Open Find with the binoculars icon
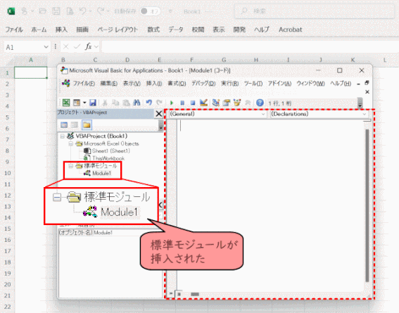This screenshot has height=313, width=399. coord(137,103)
